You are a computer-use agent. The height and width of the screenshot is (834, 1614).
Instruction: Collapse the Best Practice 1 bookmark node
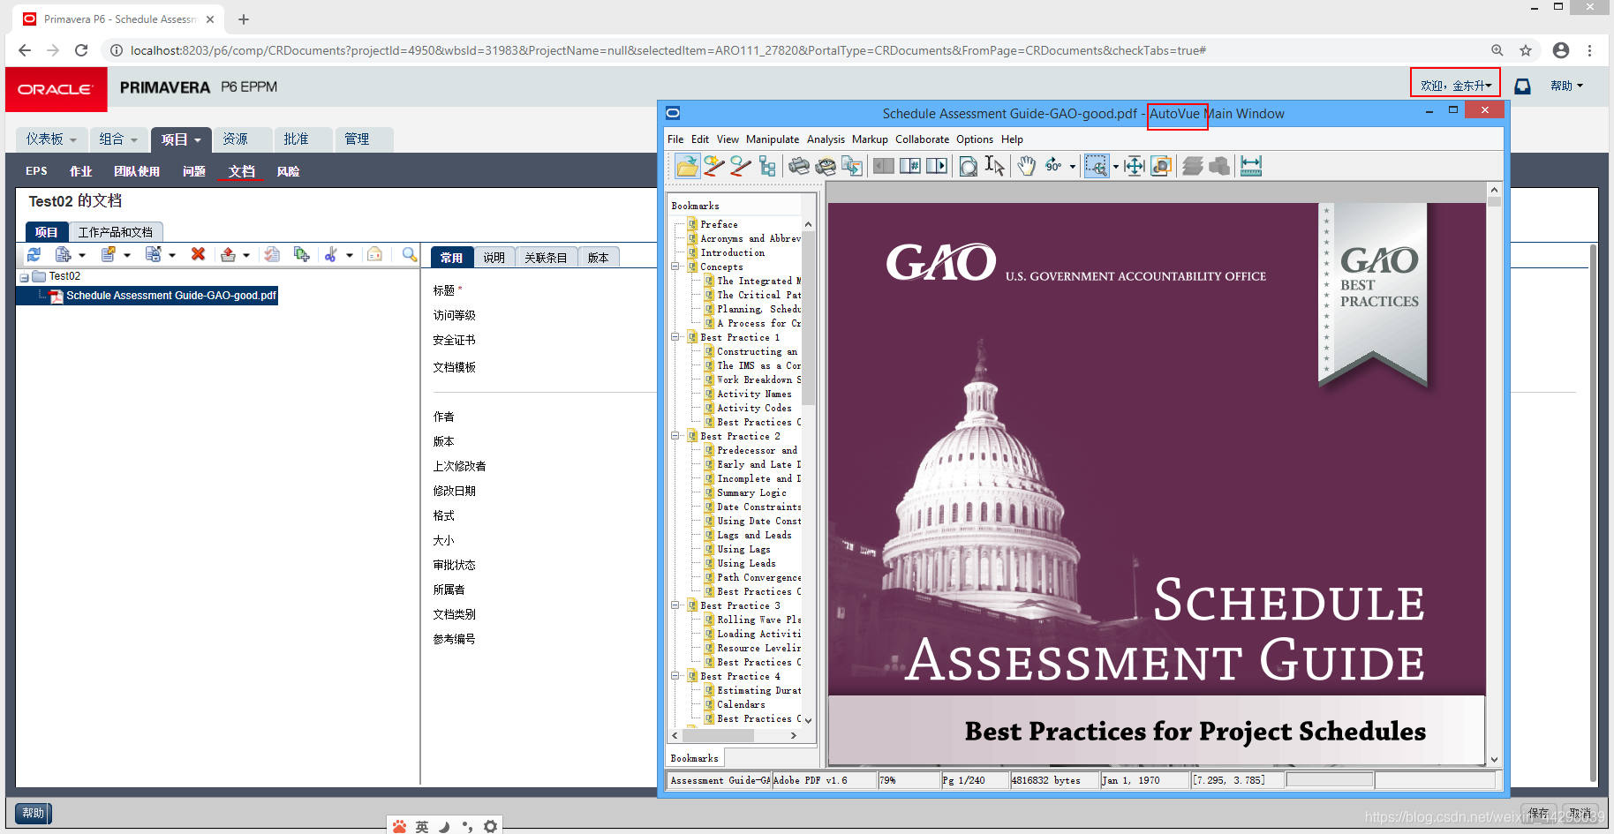tap(675, 337)
